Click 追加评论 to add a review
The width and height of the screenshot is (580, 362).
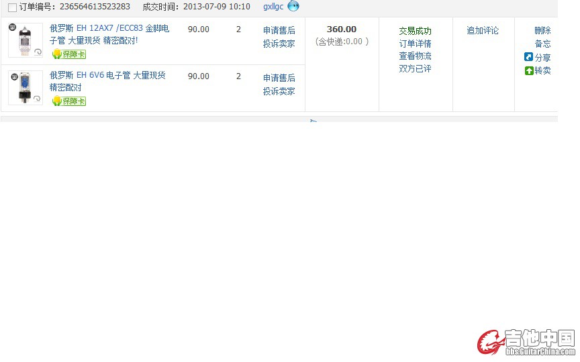point(483,30)
